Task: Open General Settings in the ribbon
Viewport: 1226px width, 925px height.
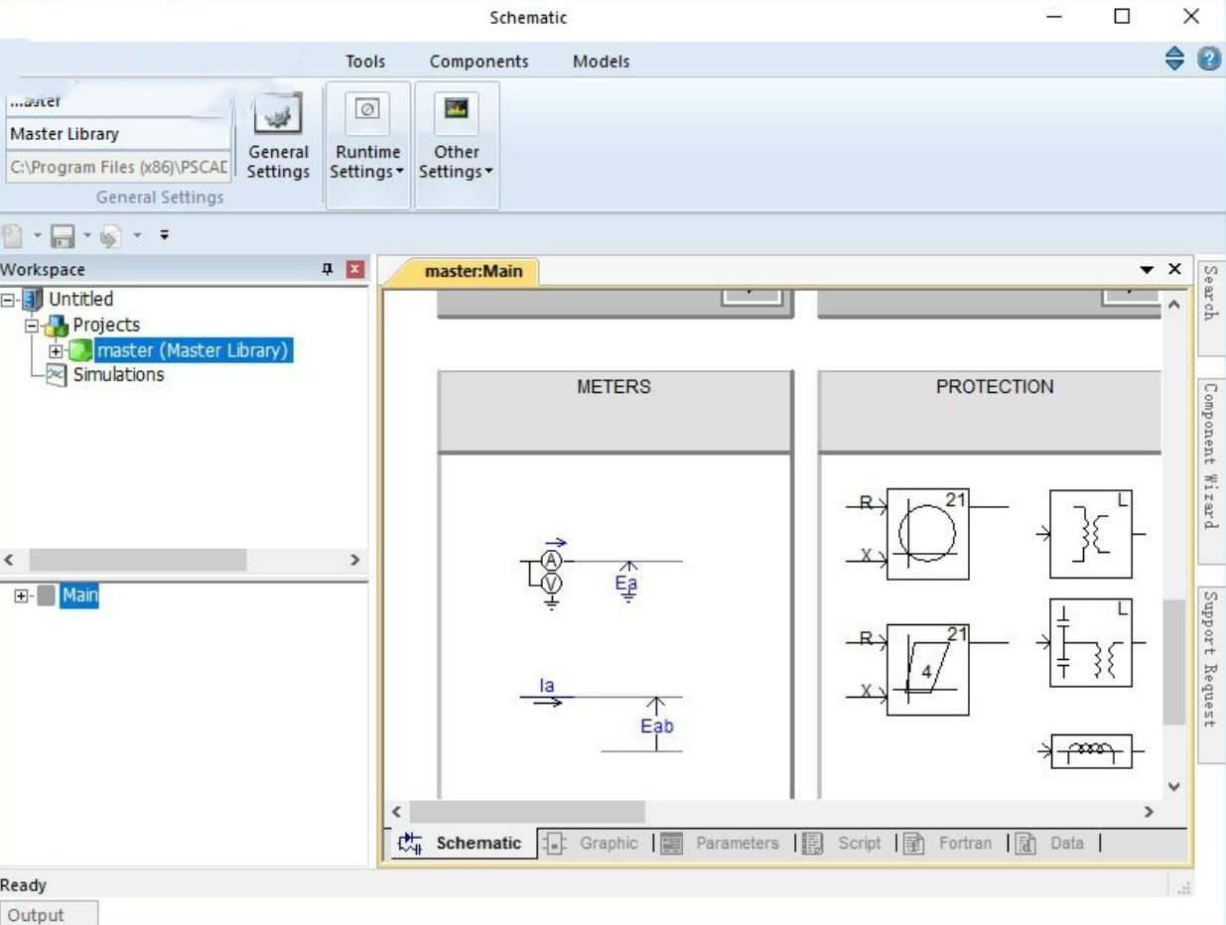Action: click(278, 139)
